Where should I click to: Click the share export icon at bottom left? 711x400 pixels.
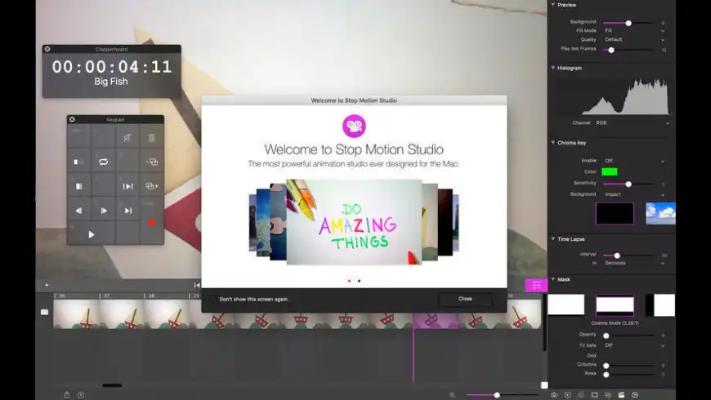click(67, 394)
